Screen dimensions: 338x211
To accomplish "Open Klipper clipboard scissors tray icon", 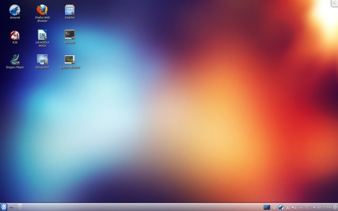I will click(288, 207).
